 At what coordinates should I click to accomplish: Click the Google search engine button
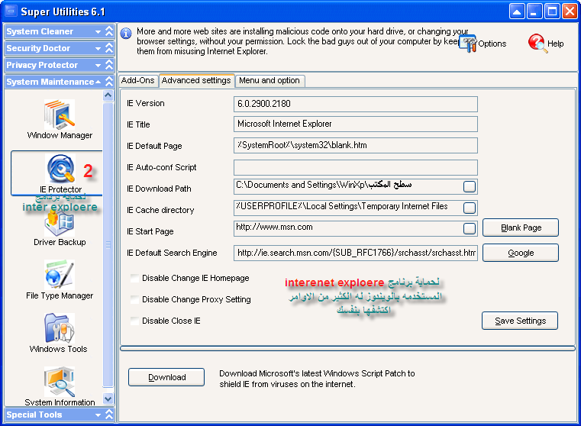pyautogui.click(x=521, y=253)
